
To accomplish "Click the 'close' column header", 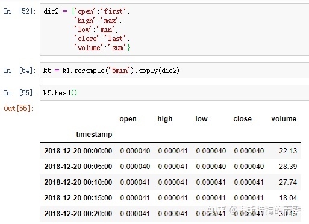I will click(242, 119).
